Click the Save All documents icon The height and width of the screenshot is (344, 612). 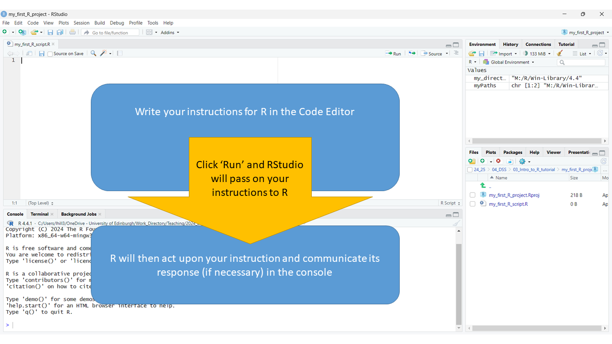click(60, 32)
